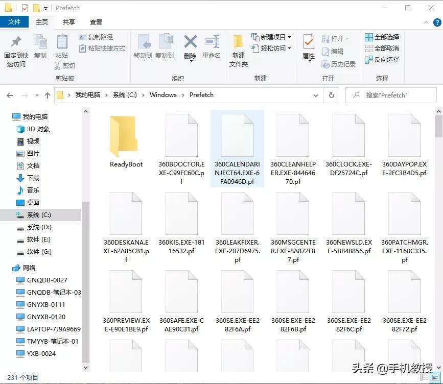Click the Windows breadcrumb in the address bar
This screenshot has width=443, height=384.
pyautogui.click(x=163, y=95)
